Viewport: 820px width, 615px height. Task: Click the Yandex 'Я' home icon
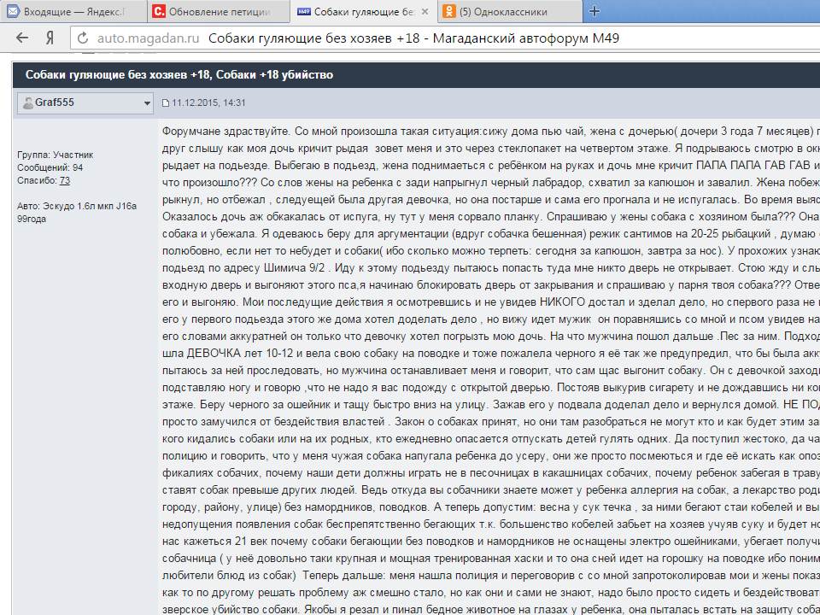(x=50, y=38)
